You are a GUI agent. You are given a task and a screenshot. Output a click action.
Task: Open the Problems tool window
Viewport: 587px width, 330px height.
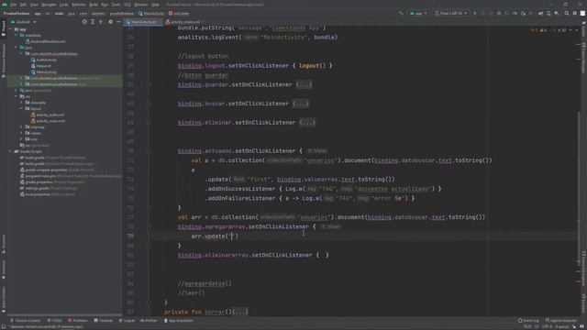tap(78, 321)
